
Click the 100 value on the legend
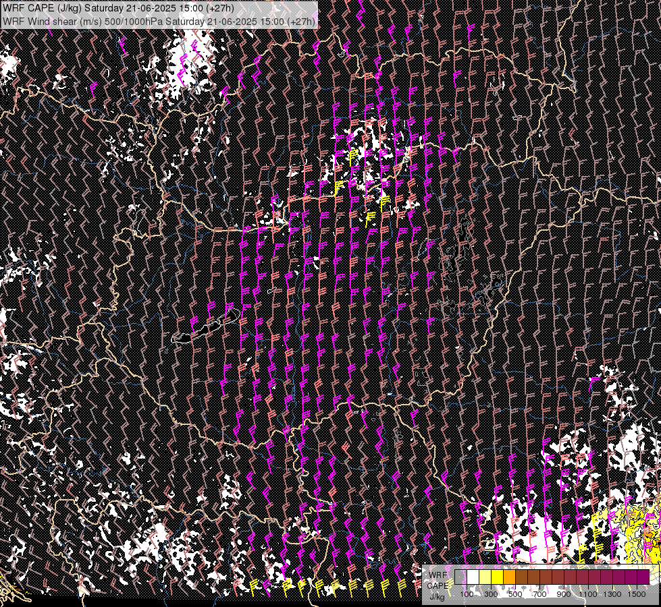[x=467, y=594]
